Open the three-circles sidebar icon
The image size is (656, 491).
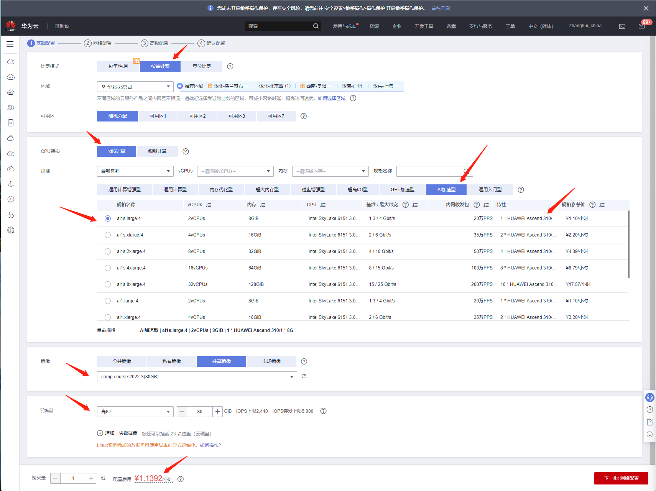click(11, 215)
